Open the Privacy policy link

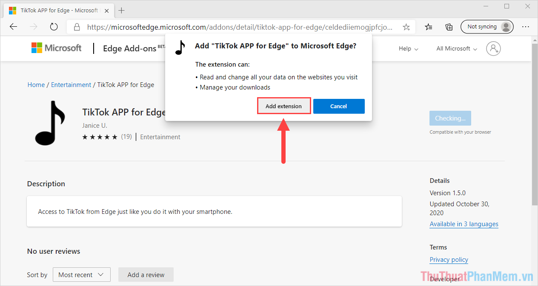coord(449,259)
